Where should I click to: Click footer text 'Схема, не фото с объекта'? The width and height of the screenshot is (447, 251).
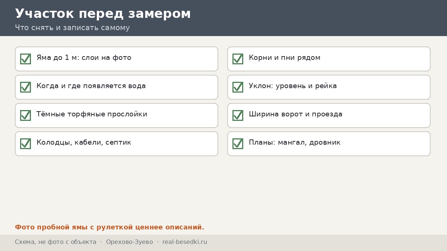[x=56, y=242]
